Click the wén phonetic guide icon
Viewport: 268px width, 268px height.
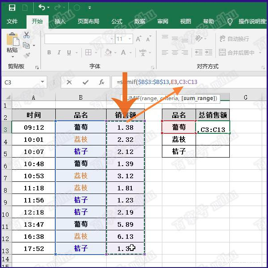tap(143, 53)
